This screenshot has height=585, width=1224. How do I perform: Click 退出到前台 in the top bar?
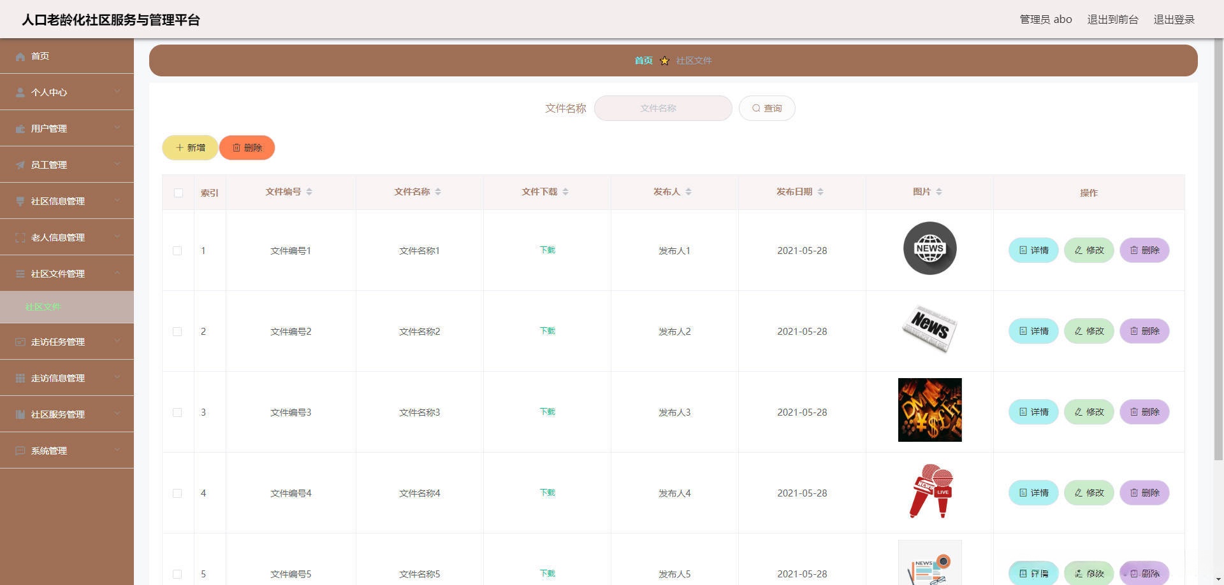click(x=1112, y=20)
